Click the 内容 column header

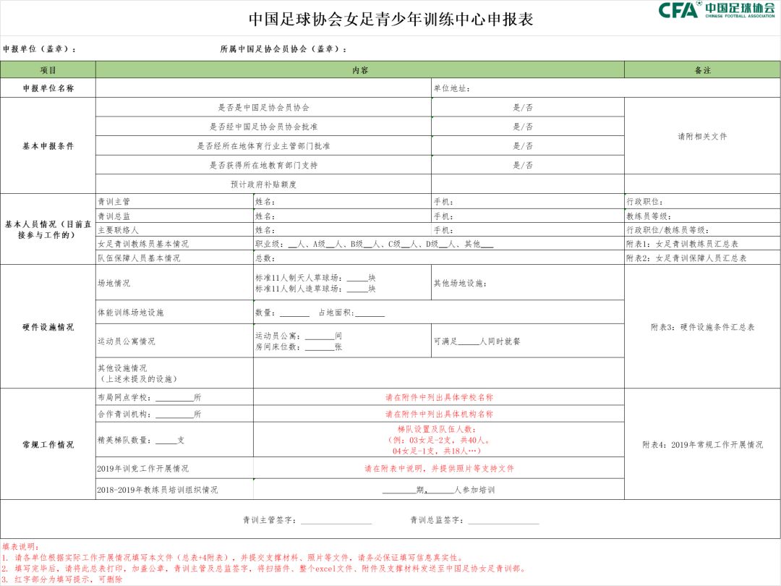[360, 70]
